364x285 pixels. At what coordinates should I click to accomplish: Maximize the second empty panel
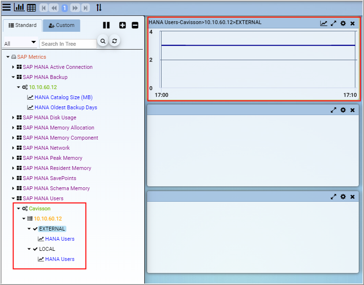[x=333, y=110]
